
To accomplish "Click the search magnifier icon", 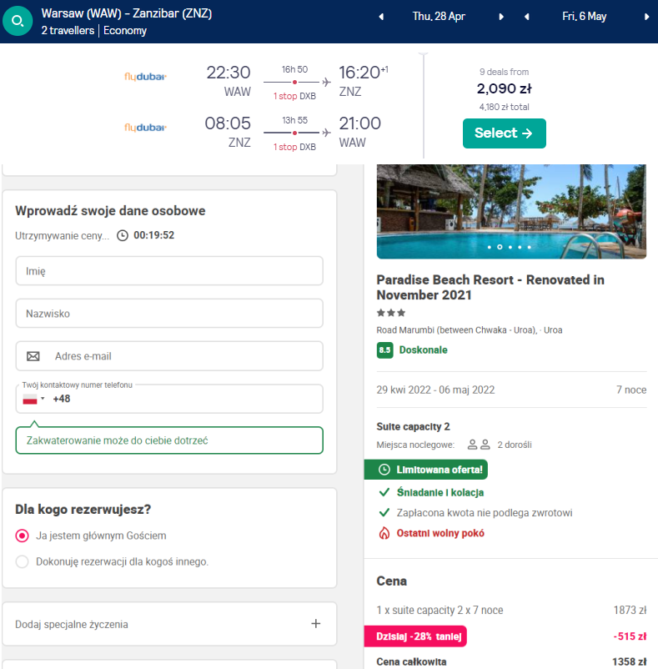I will (18, 22).
